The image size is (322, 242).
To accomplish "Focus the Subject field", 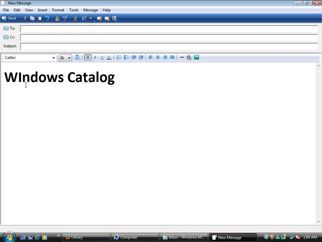I will tap(169, 47).
